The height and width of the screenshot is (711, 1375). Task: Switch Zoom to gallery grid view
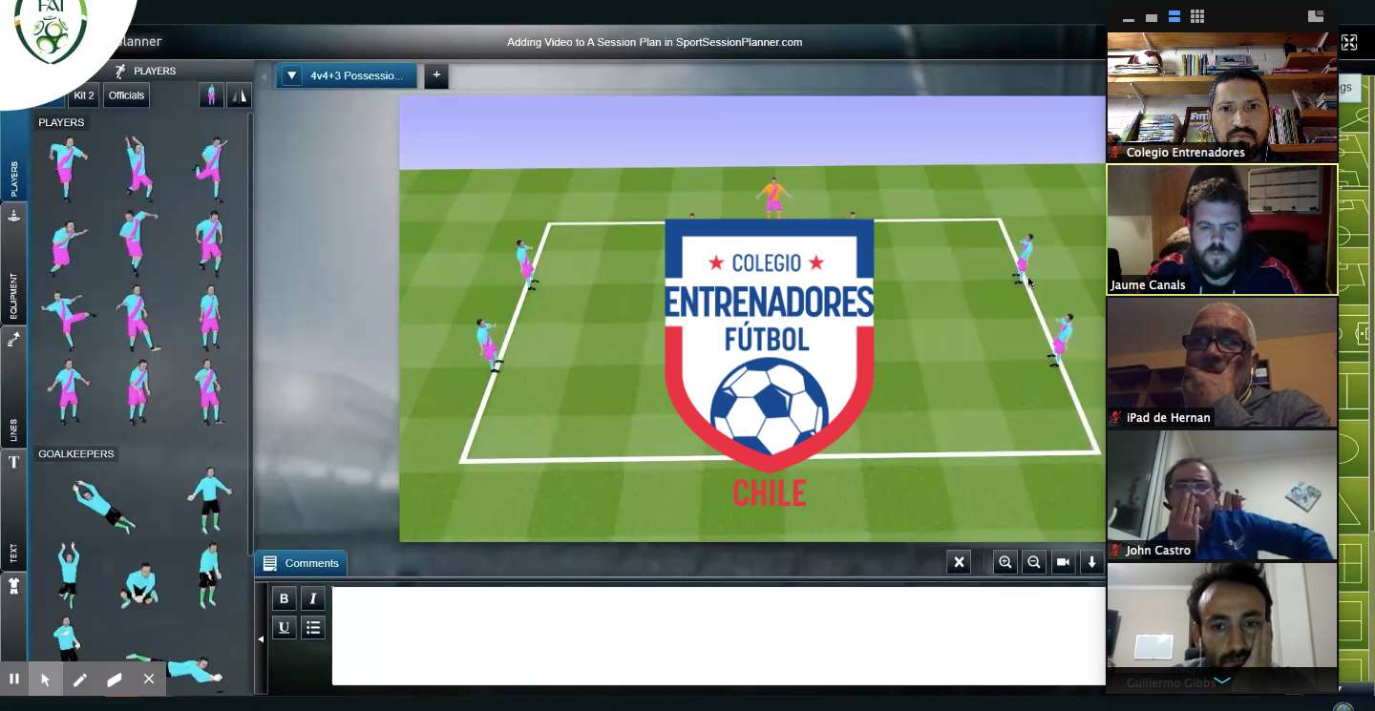pyautogui.click(x=1197, y=16)
